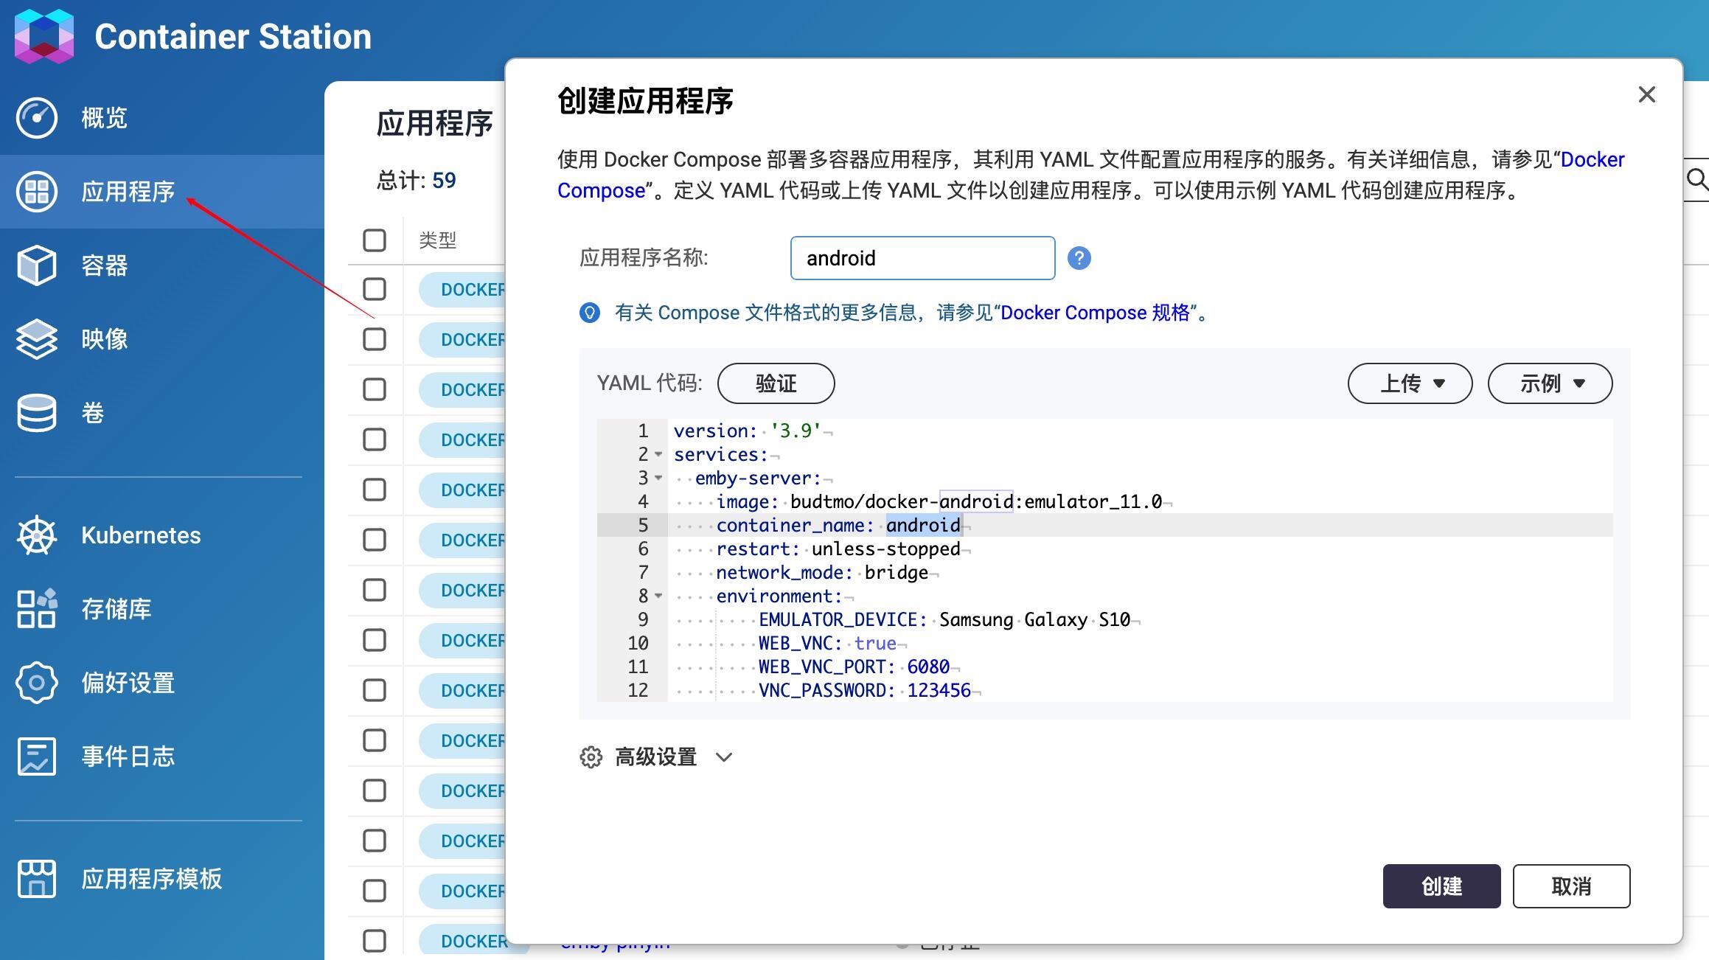The image size is (1709, 960).
Task: Open the 示例 examples dropdown
Action: click(1549, 383)
